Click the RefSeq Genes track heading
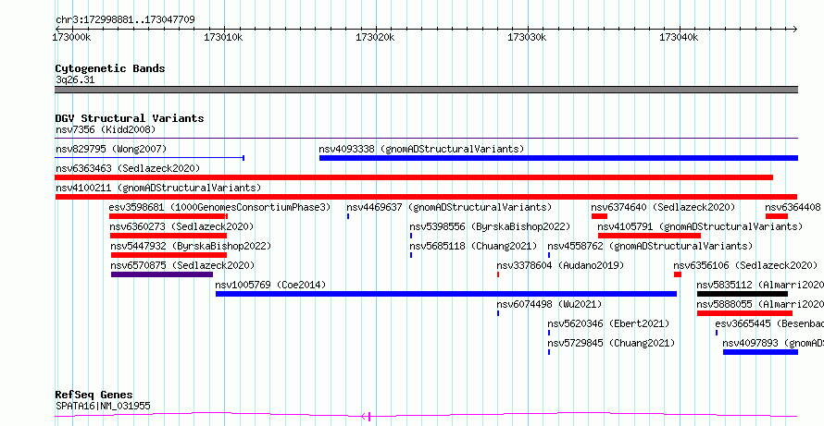824x426 pixels. pos(94,395)
